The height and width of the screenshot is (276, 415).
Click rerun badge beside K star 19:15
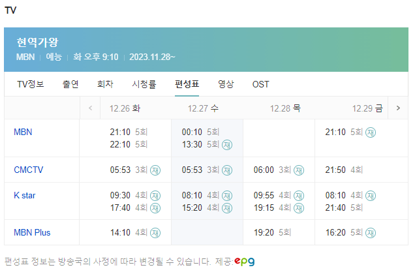[x=299, y=208]
